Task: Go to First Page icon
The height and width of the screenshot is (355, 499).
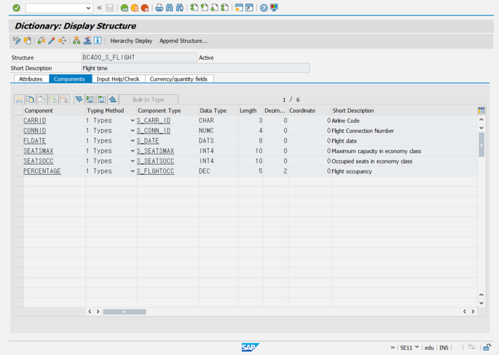Action: point(194,7)
